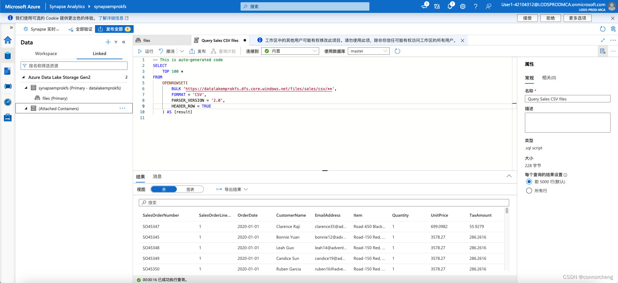
Task: Maximize the editor with the expand arrows icon
Action: [x=603, y=40]
